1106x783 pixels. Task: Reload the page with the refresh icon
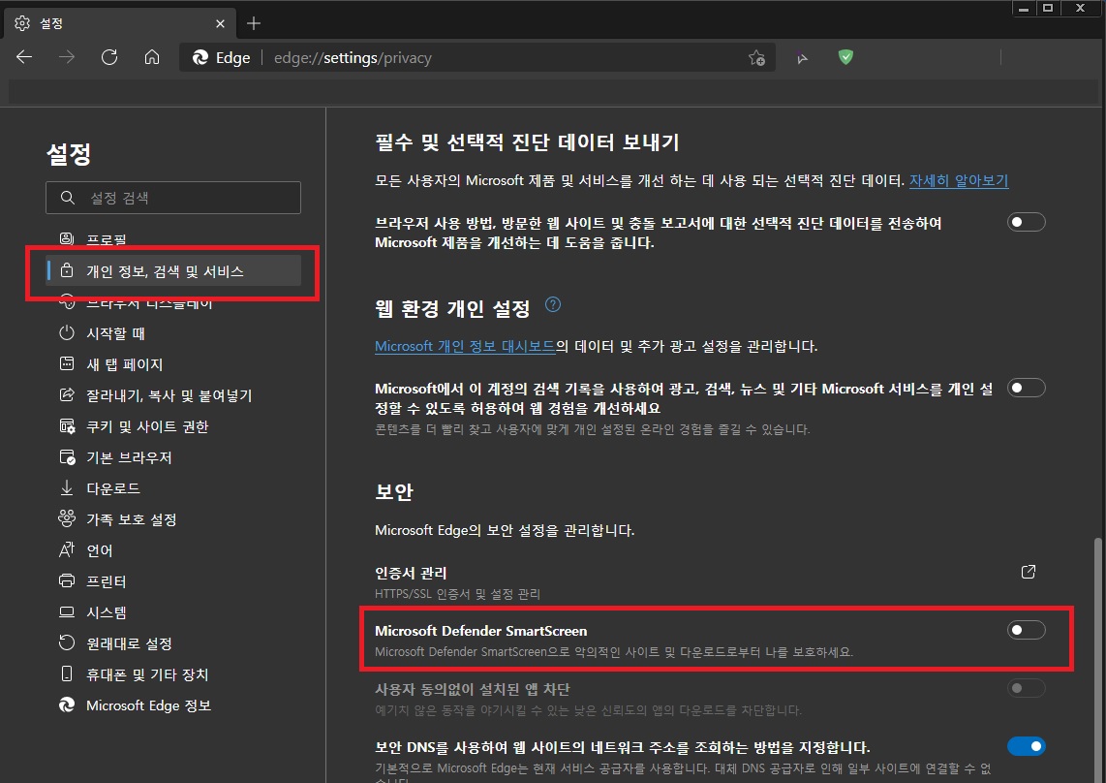coord(109,57)
